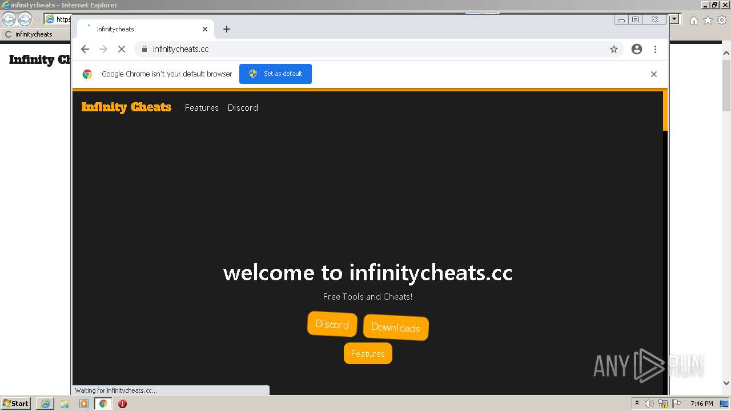The height and width of the screenshot is (411, 731).
Task: Click the Infinity Cheats logo
Action: coord(126,107)
